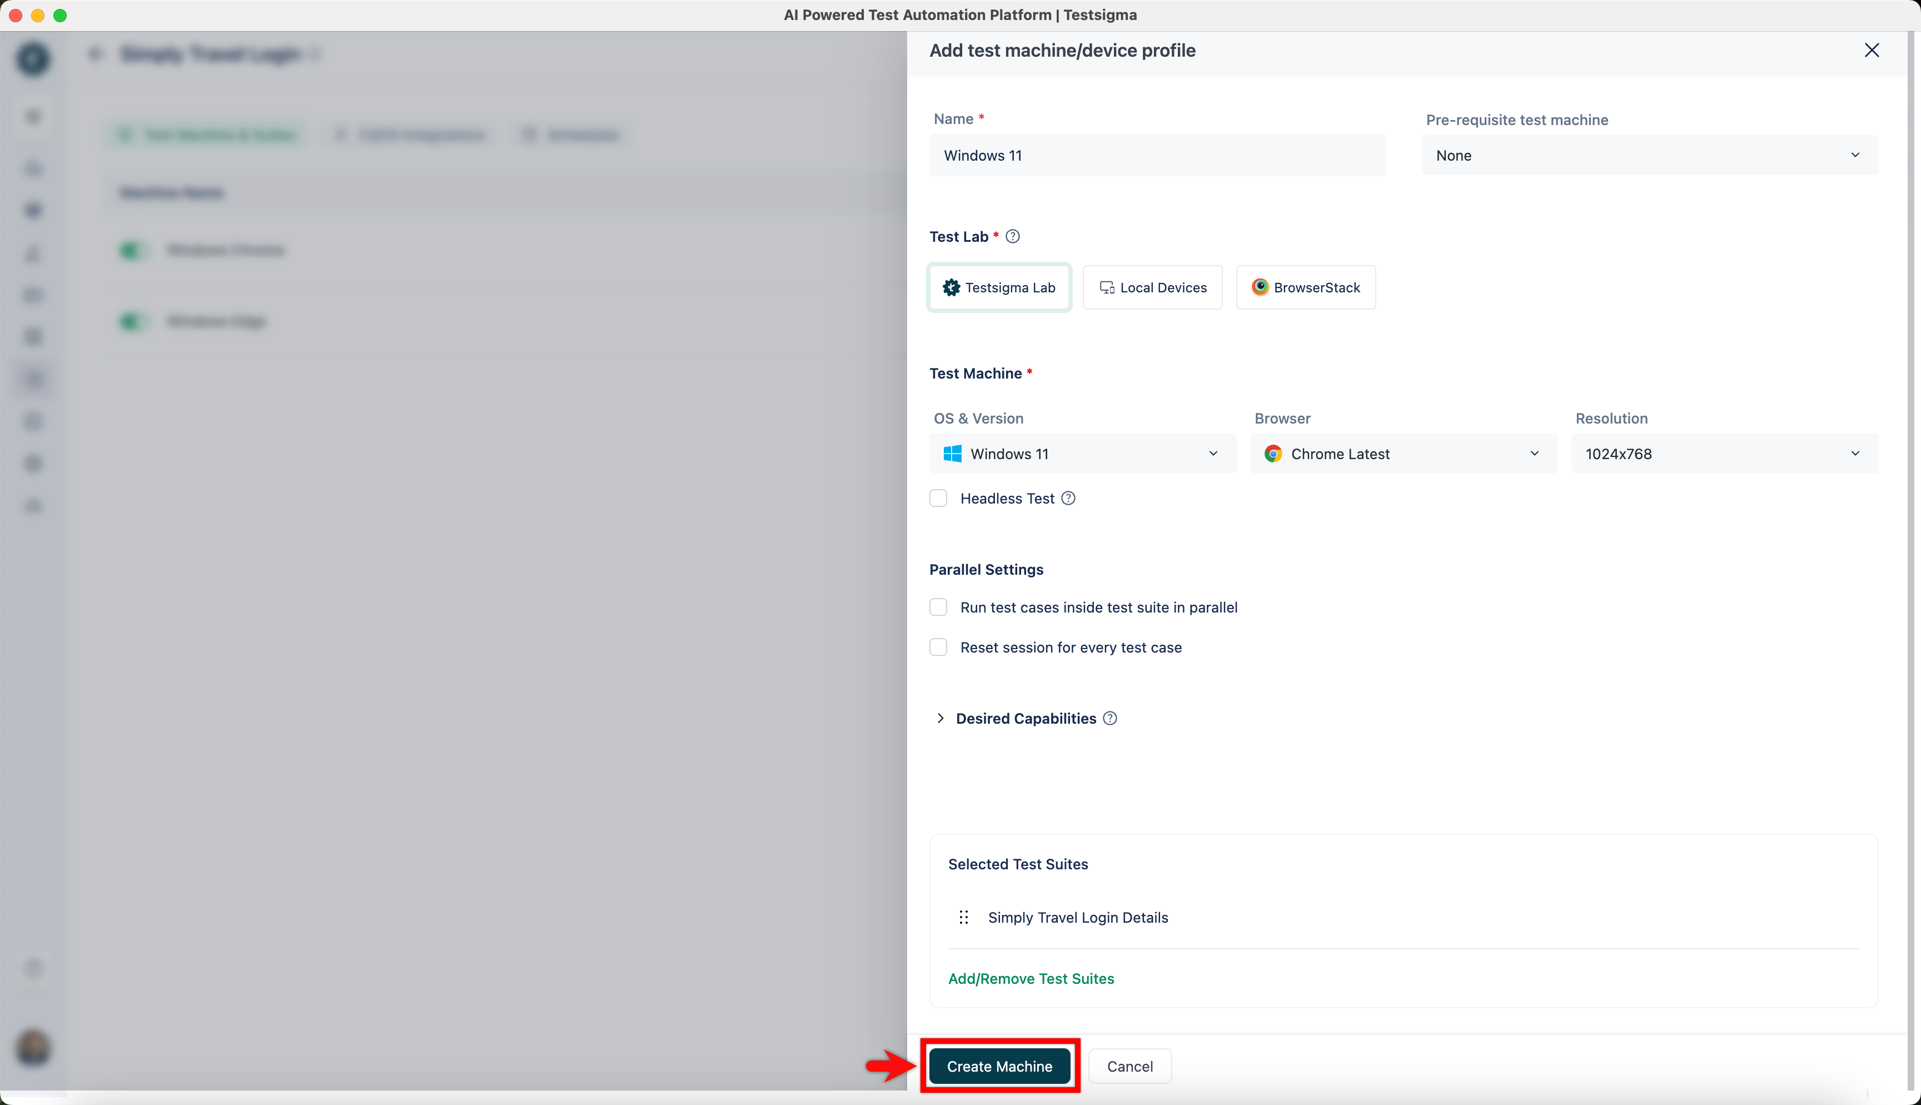Enable the Headless Test checkbox
Image resolution: width=1921 pixels, height=1105 pixels.
pos(938,499)
